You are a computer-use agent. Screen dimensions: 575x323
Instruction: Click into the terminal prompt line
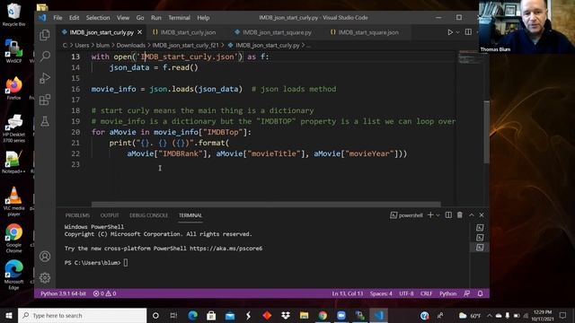[126, 263]
